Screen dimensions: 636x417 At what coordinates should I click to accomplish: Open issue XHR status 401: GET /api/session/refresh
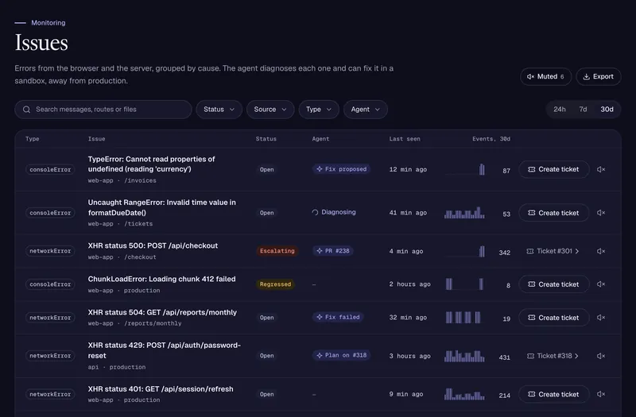pos(161,389)
